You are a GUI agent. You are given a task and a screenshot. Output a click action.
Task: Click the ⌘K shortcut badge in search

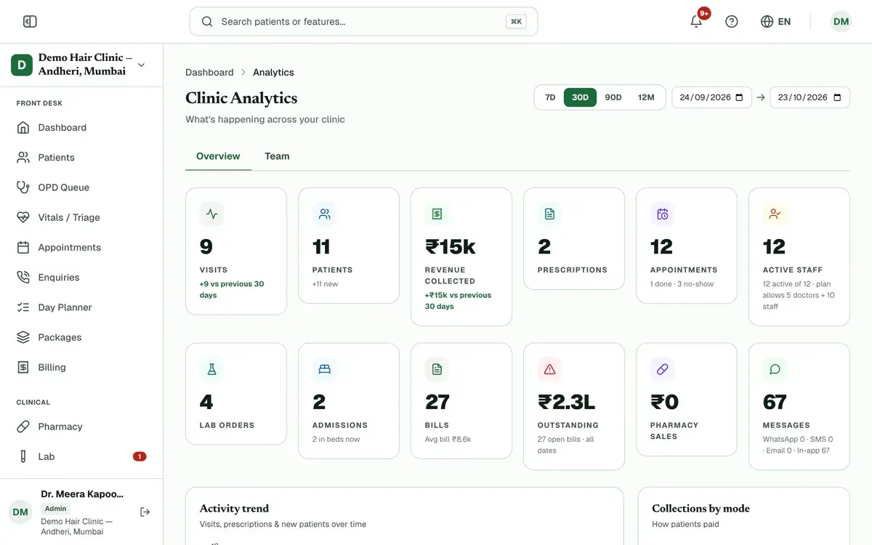click(516, 22)
